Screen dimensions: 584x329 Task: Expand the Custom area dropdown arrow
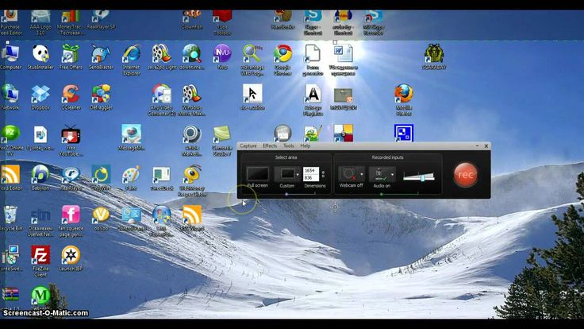tap(298, 175)
